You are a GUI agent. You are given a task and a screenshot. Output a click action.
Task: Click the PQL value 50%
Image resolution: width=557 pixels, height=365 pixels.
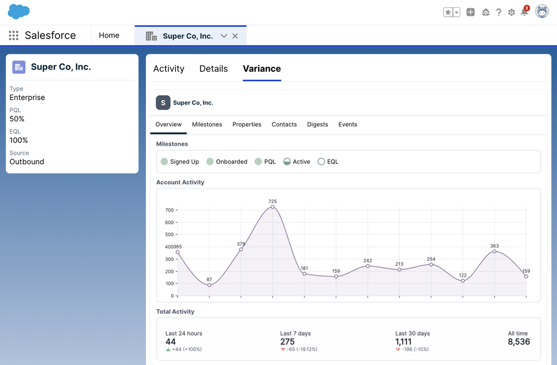pyautogui.click(x=17, y=119)
